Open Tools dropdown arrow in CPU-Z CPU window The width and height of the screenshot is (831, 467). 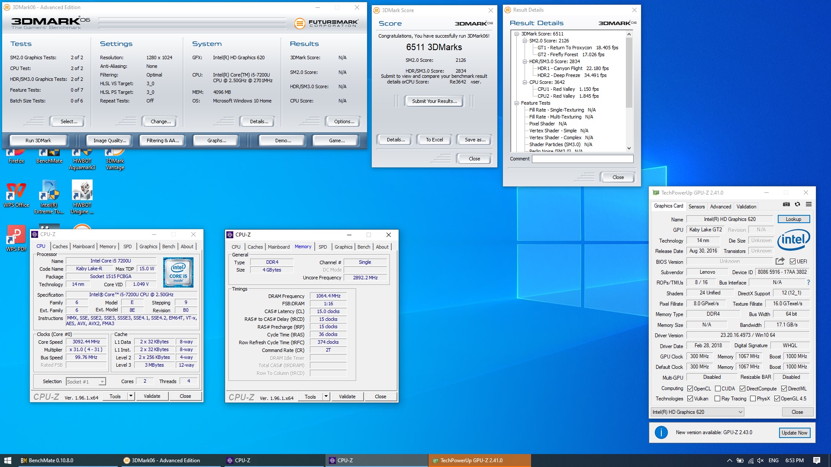tap(131, 396)
